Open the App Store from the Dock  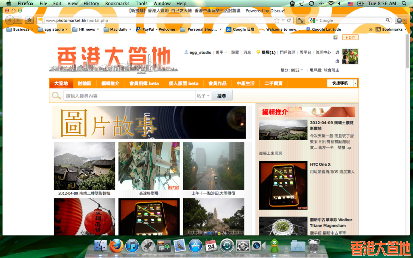coord(196,246)
